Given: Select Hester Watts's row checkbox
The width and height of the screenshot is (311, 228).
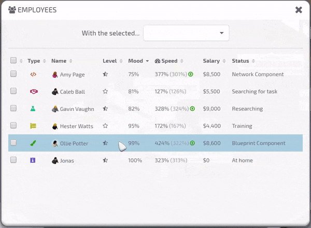Looking at the screenshot, I should (13, 126).
